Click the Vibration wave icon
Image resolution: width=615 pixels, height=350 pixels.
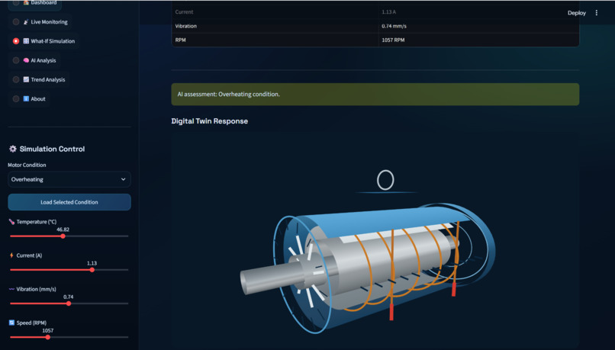[11, 289]
